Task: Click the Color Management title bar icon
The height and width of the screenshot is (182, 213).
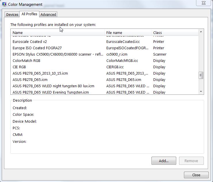Action: click(4, 4)
